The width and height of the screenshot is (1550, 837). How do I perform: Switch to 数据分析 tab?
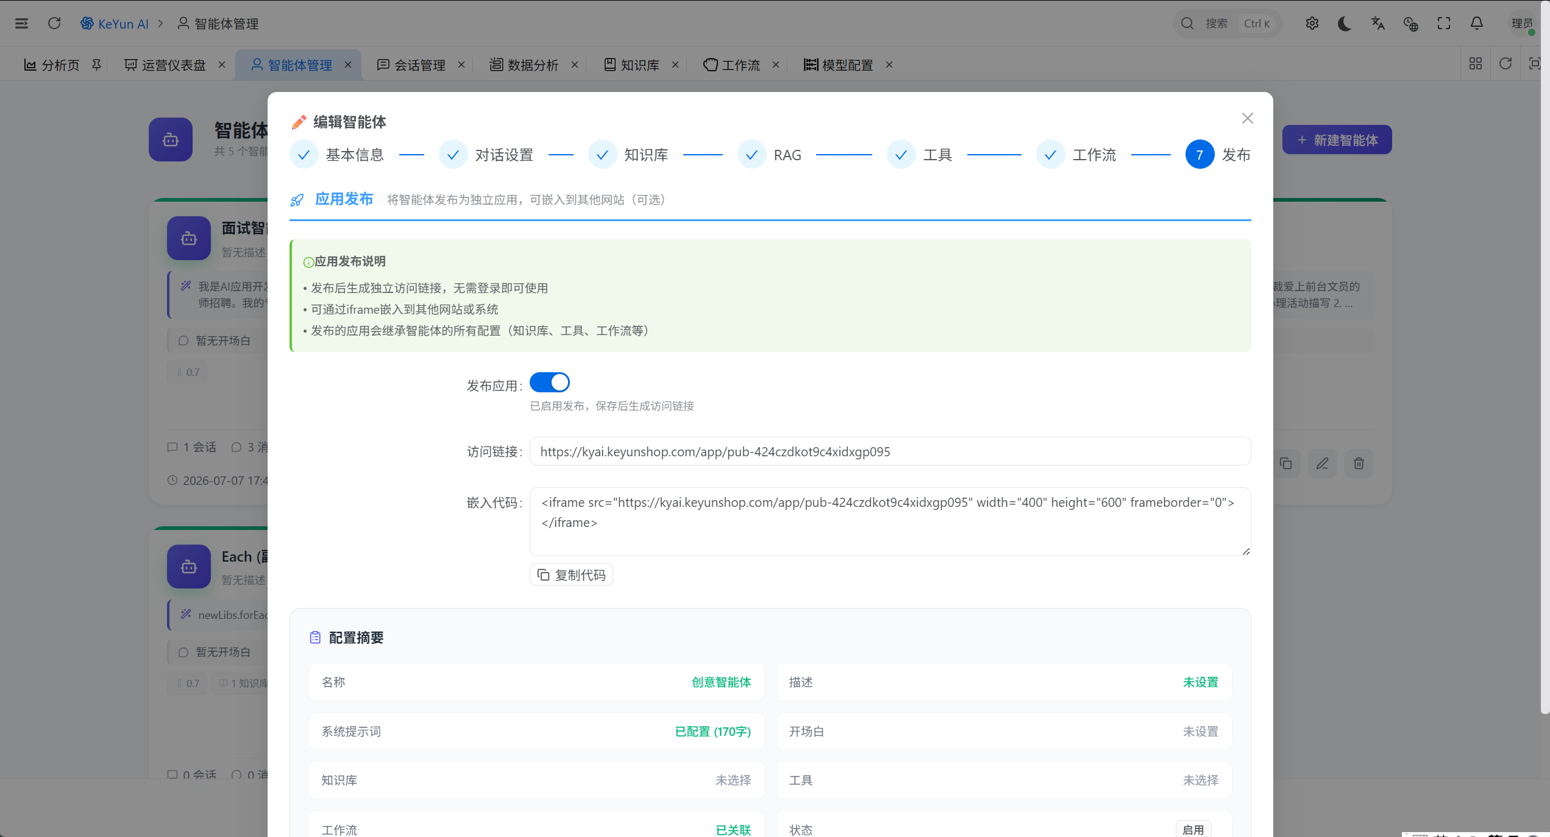[524, 65]
